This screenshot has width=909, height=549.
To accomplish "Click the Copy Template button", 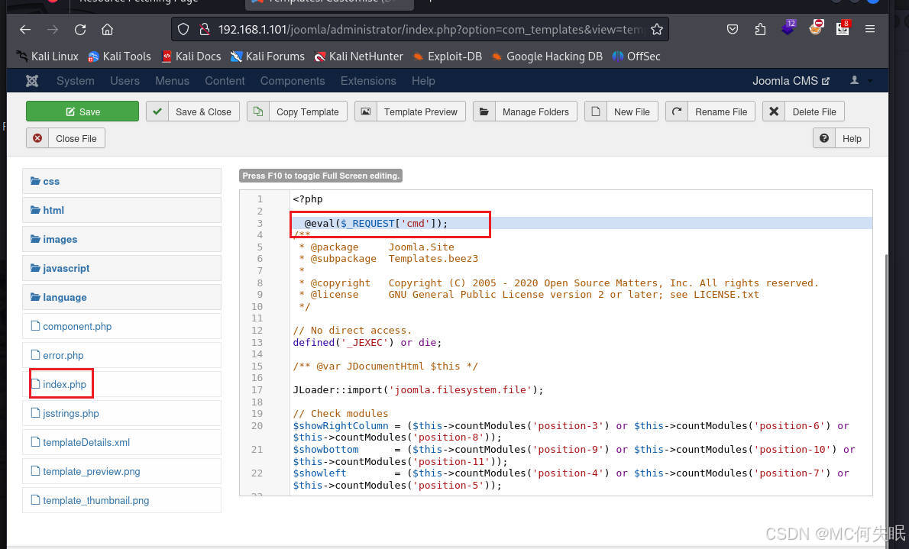I will click(x=297, y=111).
